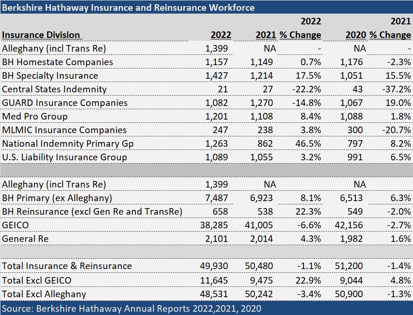Click the table title Berkshire Hathaway Insurance and Reinsurance Workforce
Screen dimensions: 413x315
[128, 7]
